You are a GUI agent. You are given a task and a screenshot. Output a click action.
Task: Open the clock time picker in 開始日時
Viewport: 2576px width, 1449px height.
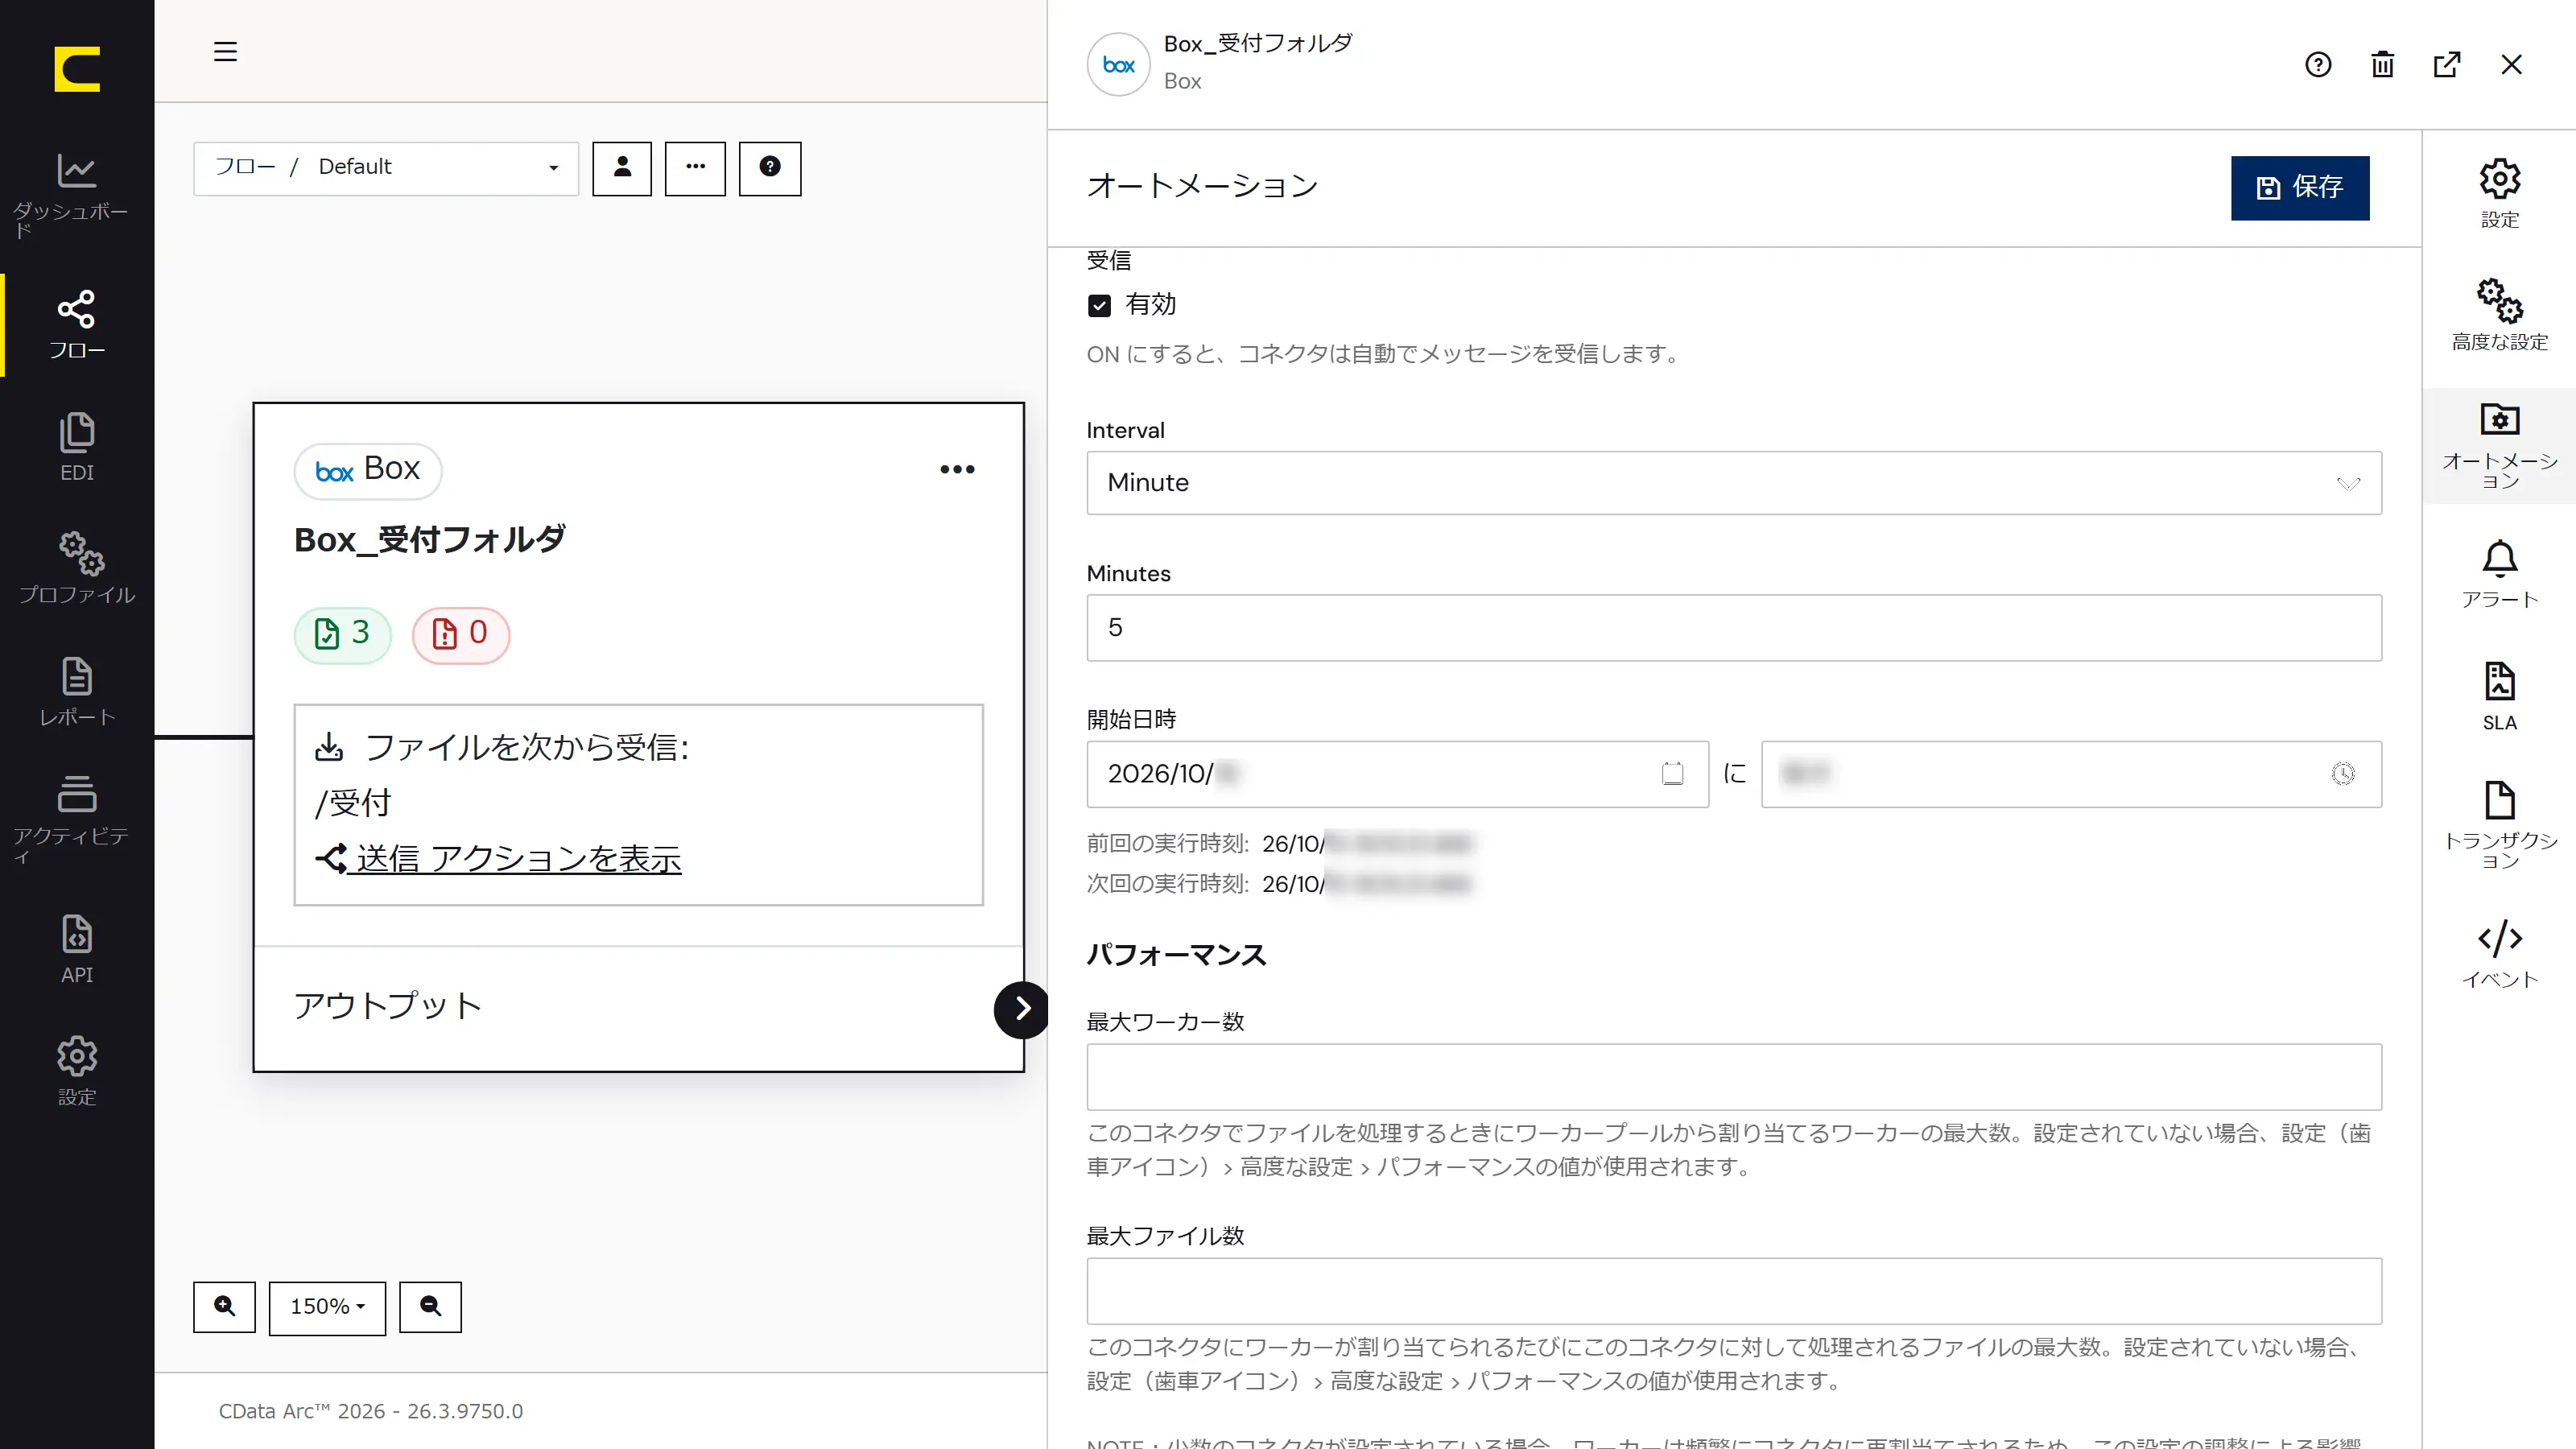[2343, 774]
